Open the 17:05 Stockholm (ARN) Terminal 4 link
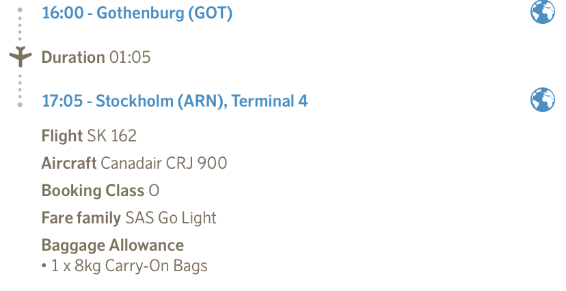This screenshot has height=291, width=566. (x=174, y=101)
